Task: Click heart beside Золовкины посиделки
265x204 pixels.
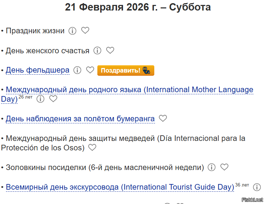Action: (224, 167)
